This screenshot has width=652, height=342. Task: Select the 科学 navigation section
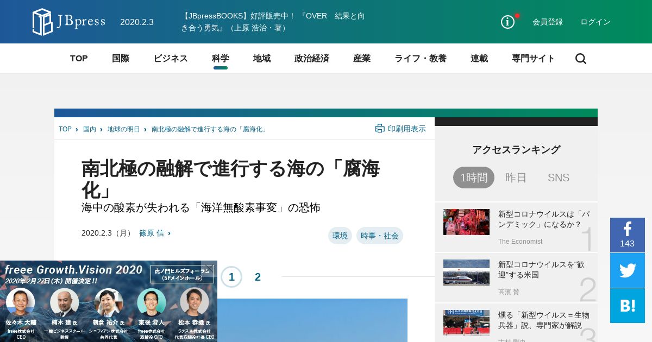coord(221,59)
